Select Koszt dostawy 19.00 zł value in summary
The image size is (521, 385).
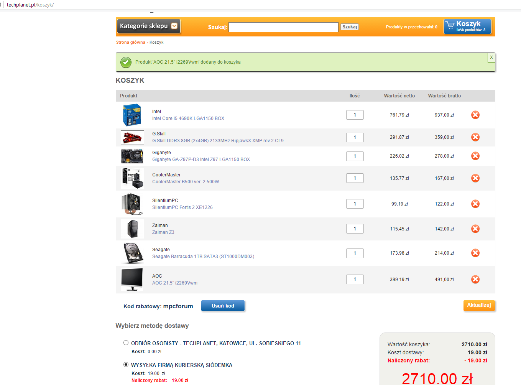[x=477, y=352]
